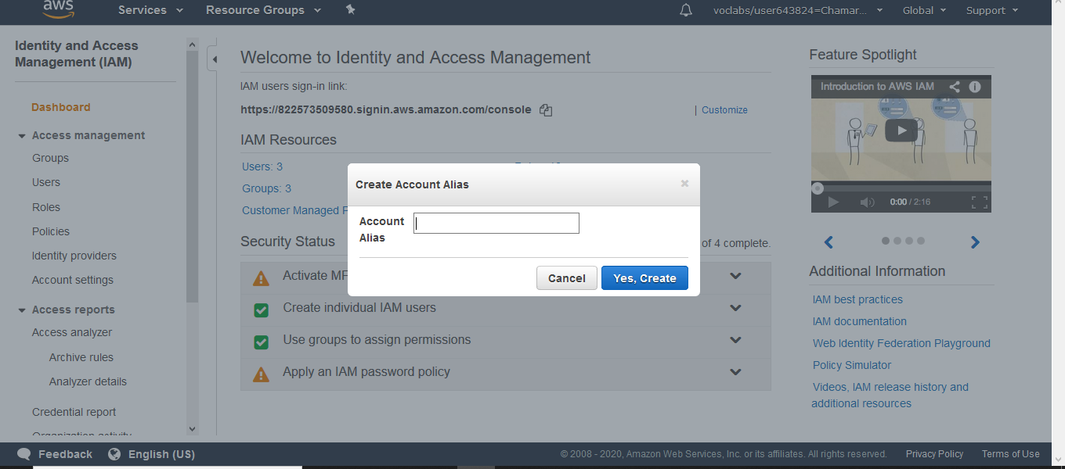This screenshot has width=1065, height=469.
Task: Open Account settings in the sidebar
Action: click(x=73, y=280)
